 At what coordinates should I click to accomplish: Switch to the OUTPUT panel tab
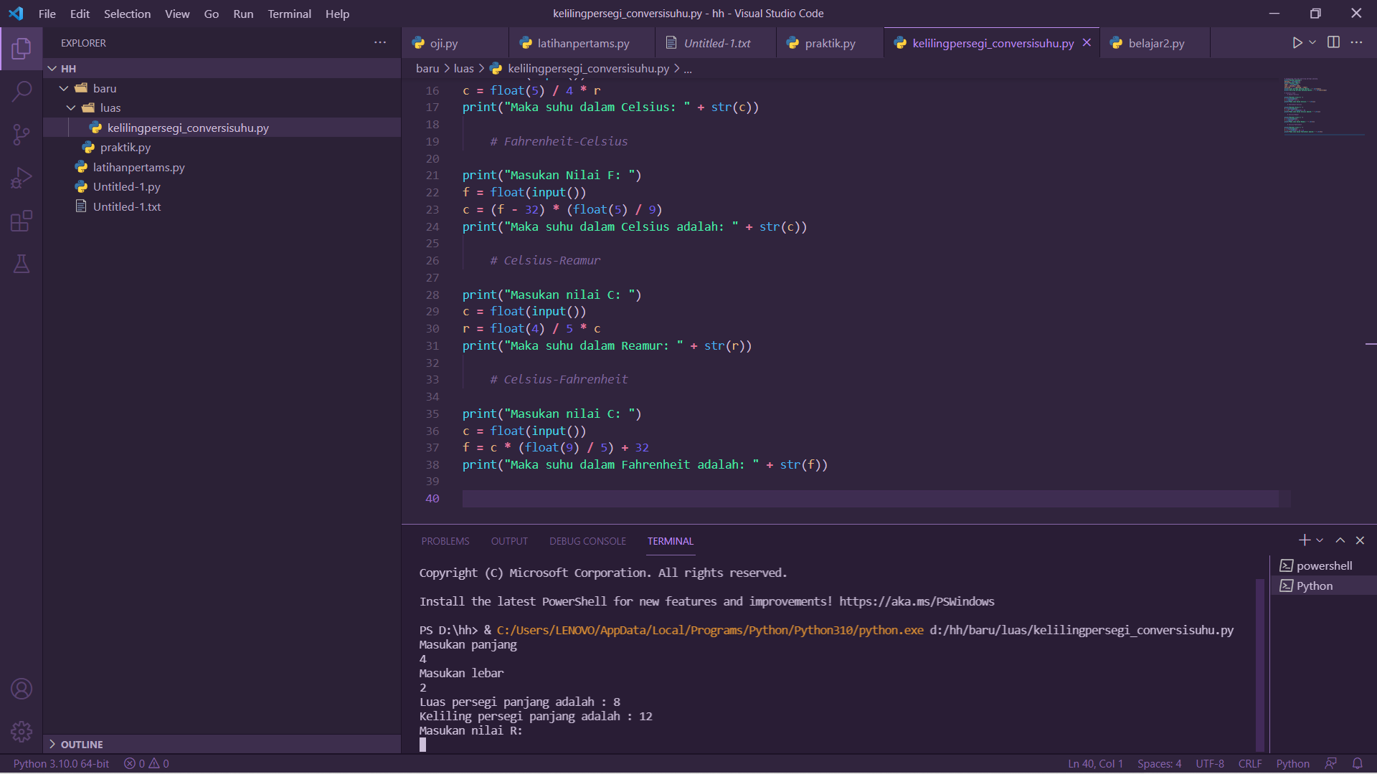pos(509,541)
